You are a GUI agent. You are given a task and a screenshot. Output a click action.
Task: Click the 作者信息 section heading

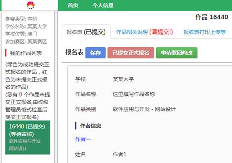tap(91, 126)
